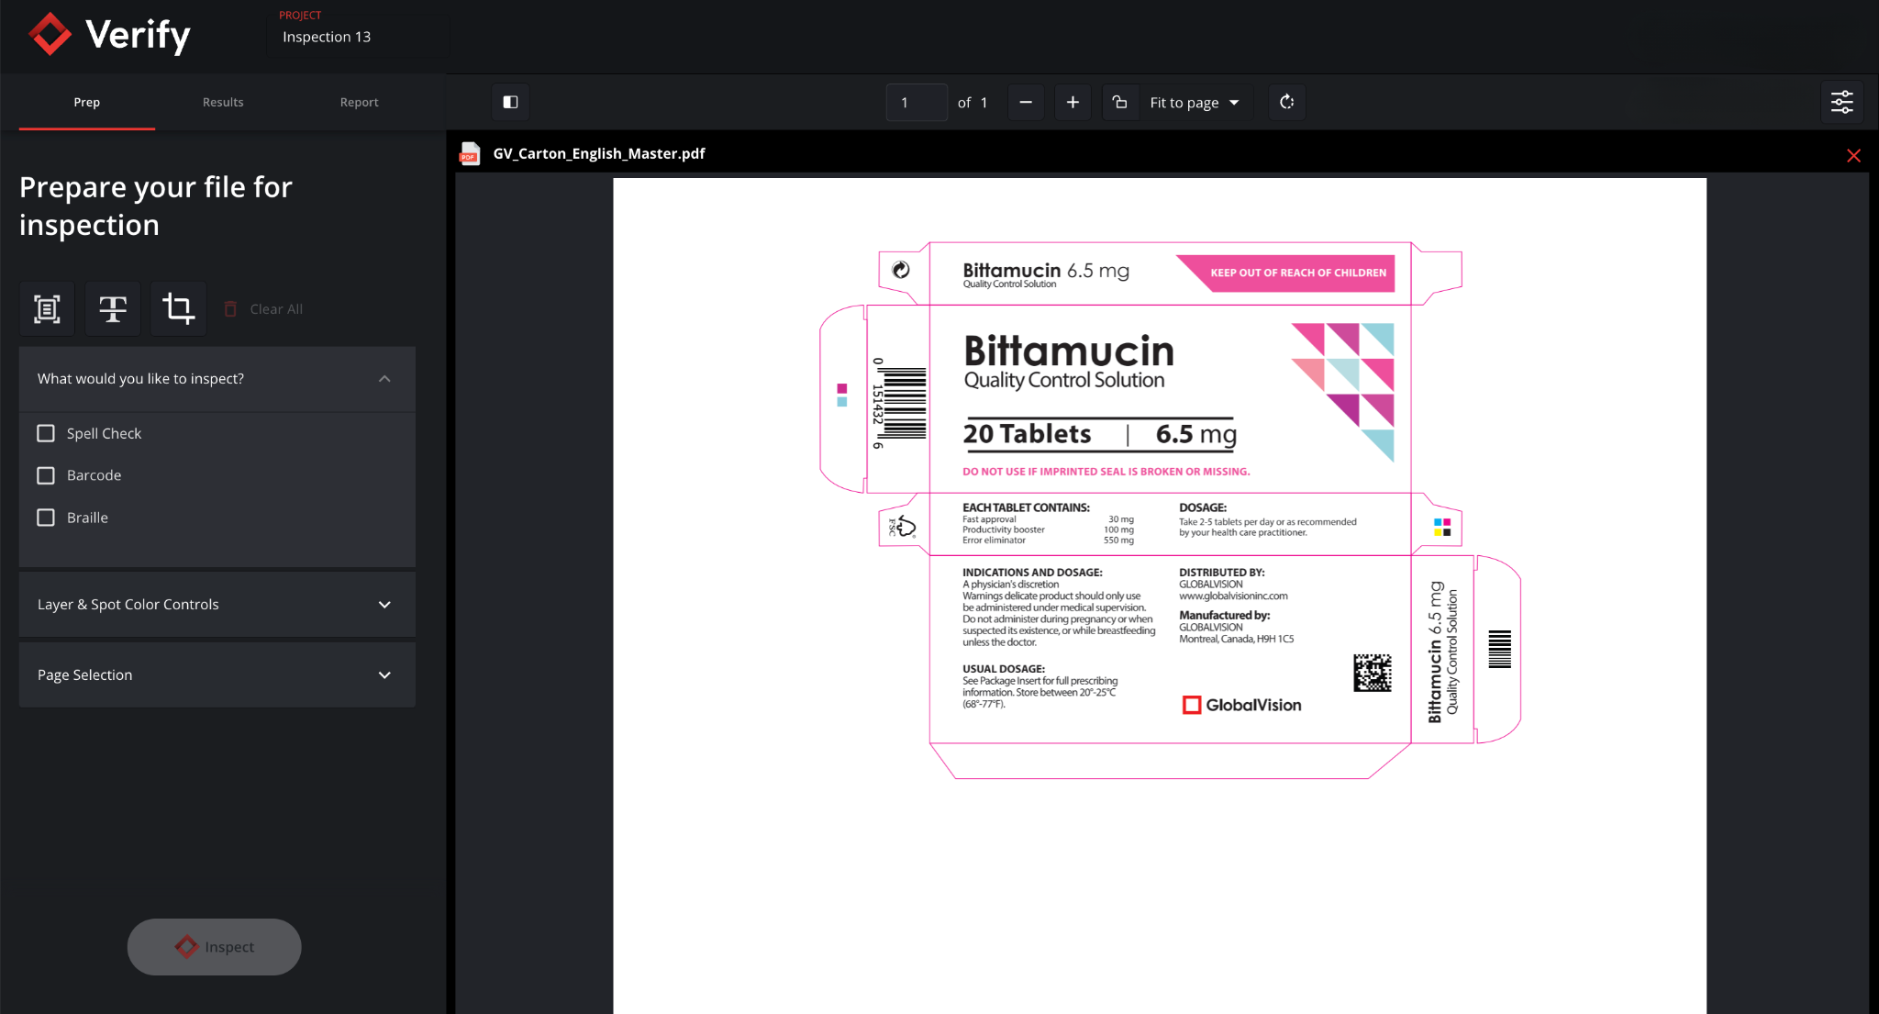This screenshot has height=1014, width=1879.
Task: Click the page number input field
Action: point(917,102)
